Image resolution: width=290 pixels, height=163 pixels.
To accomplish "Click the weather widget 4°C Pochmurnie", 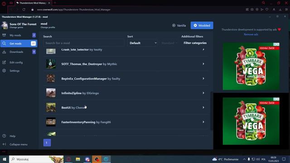I will coord(225,159).
